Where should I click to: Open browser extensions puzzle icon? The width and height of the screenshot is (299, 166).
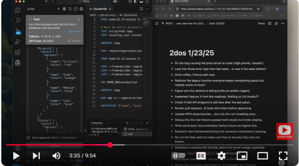[267, 9]
